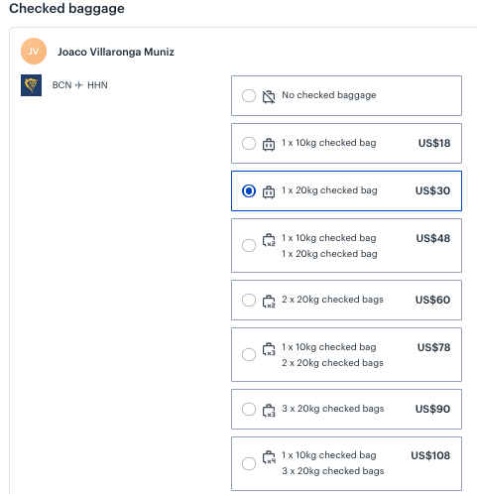Click the suitcase icon on the selected 20kg bag row
This screenshot has width=477, height=494.
[269, 191]
